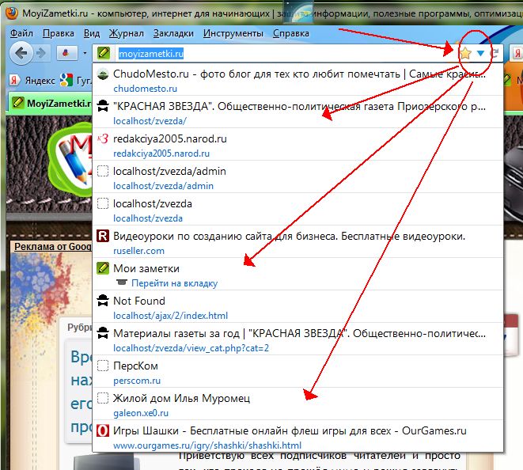Select the ПерсКом suggestion
This screenshot has width=523, height=470.
(x=298, y=371)
